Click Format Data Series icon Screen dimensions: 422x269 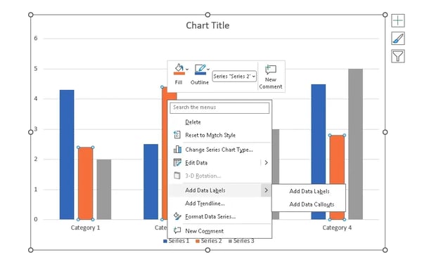point(177,216)
